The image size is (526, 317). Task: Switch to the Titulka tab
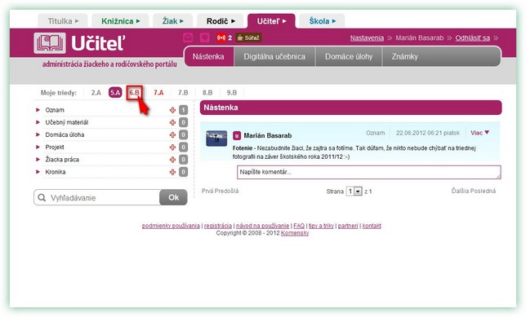coord(63,20)
